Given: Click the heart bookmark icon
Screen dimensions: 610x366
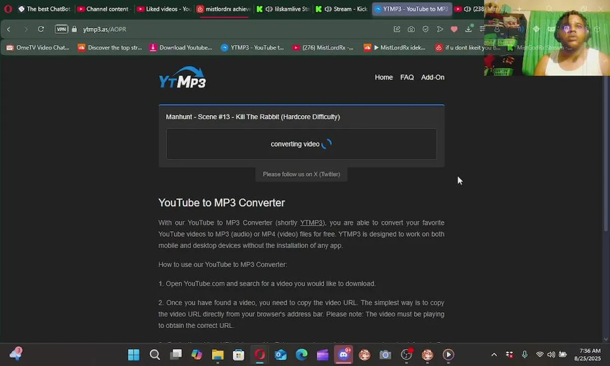Looking at the screenshot, I should click(x=454, y=29).
